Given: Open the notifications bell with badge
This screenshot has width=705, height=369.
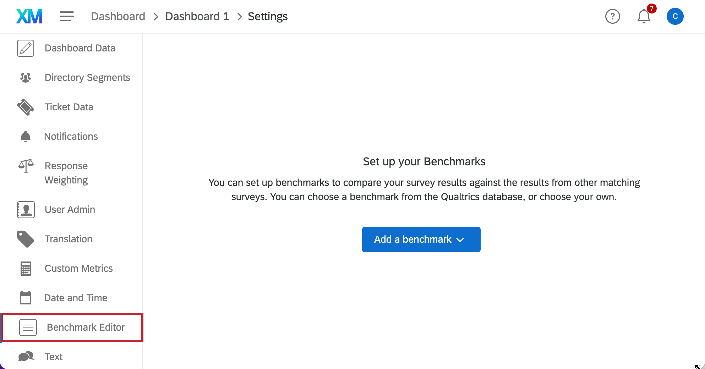Looking at the screenshot, I should click(x=644, y=16).
